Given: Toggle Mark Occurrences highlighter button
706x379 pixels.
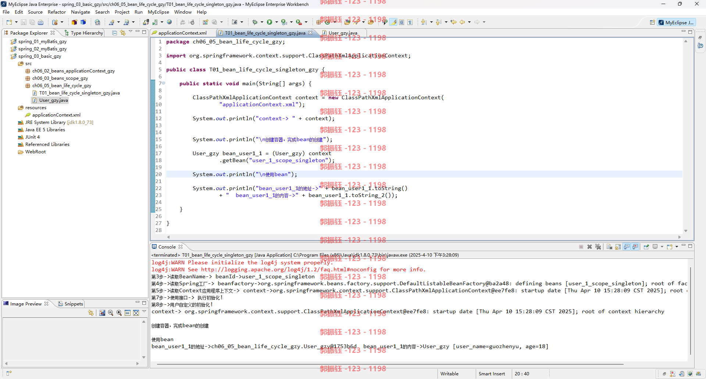Looking at the screenshot, I should point(393,22).
